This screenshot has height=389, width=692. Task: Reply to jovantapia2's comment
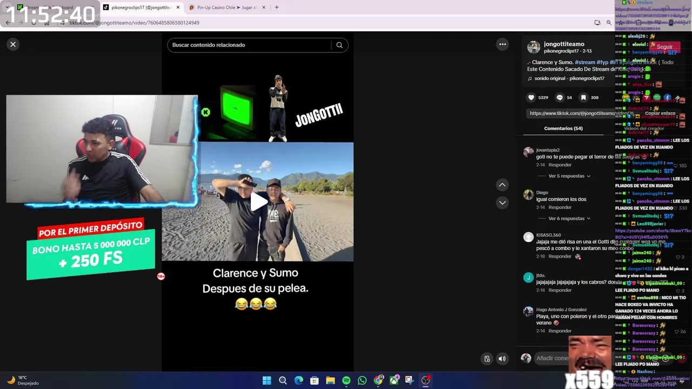coord(560,165)
